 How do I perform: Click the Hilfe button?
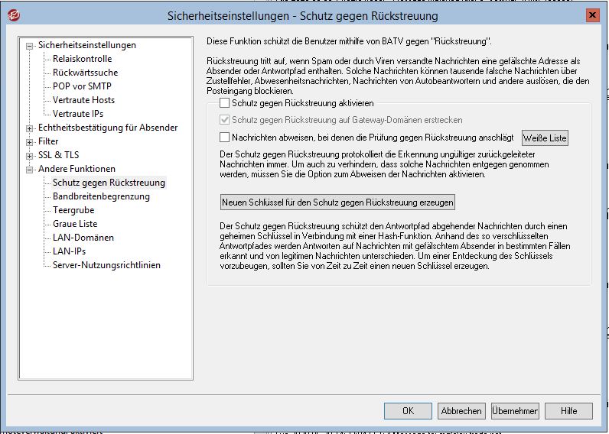(x=568, y=410)
